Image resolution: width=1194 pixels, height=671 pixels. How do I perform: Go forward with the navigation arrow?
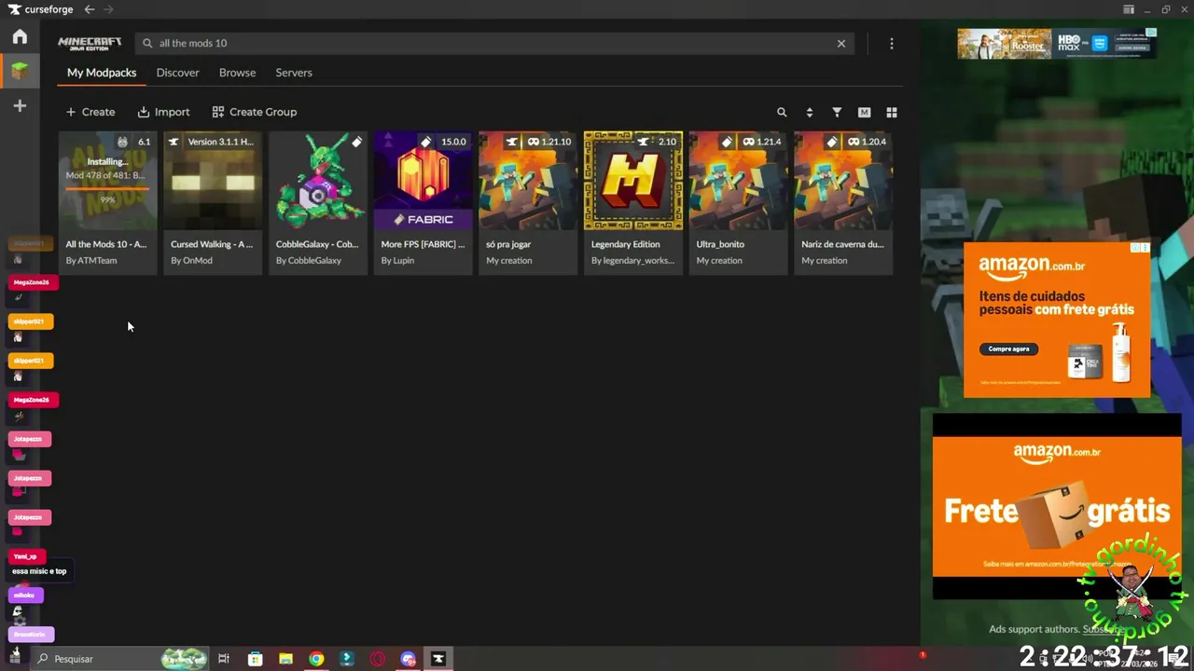(x=108, y=9)
